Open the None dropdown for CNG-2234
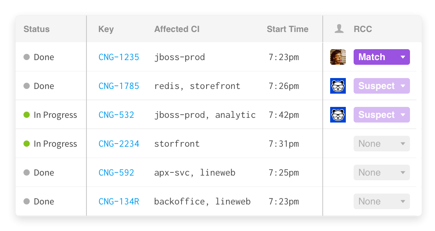 [382, 144]
